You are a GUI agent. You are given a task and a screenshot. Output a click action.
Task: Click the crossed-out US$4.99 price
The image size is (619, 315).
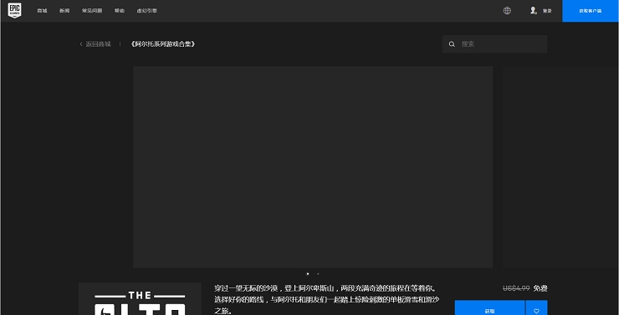(516, 288)
